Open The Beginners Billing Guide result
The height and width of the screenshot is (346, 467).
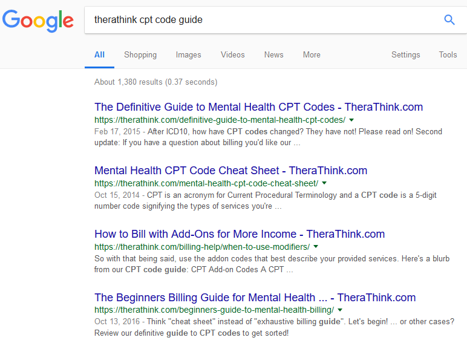coord(255,298)
